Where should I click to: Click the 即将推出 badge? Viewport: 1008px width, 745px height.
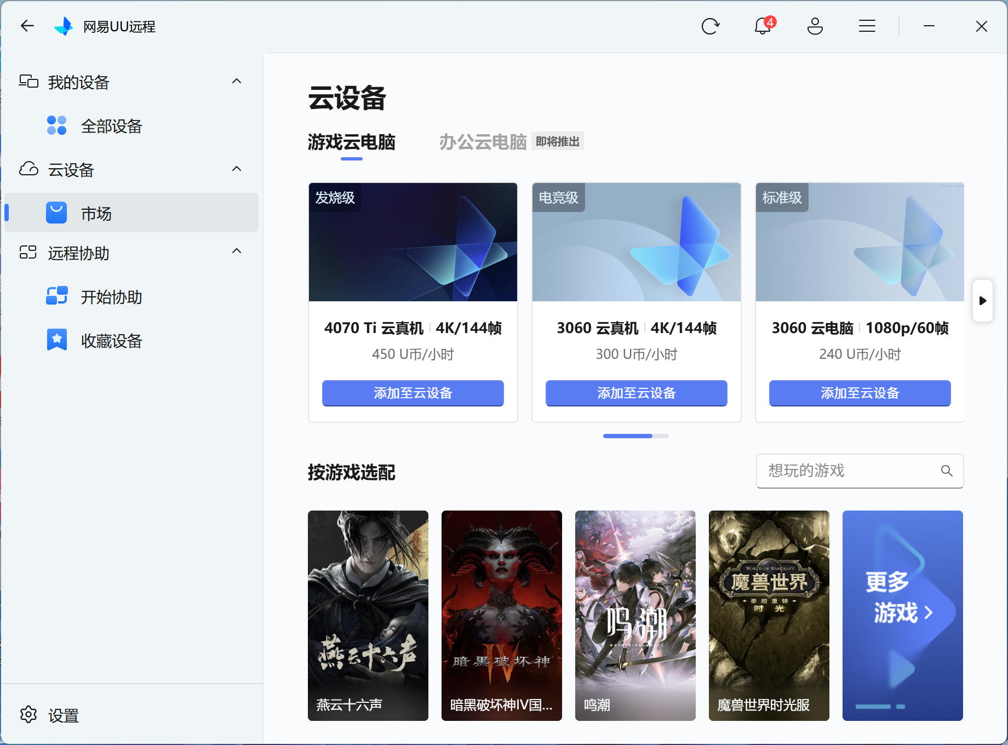(x=558, y=141)
